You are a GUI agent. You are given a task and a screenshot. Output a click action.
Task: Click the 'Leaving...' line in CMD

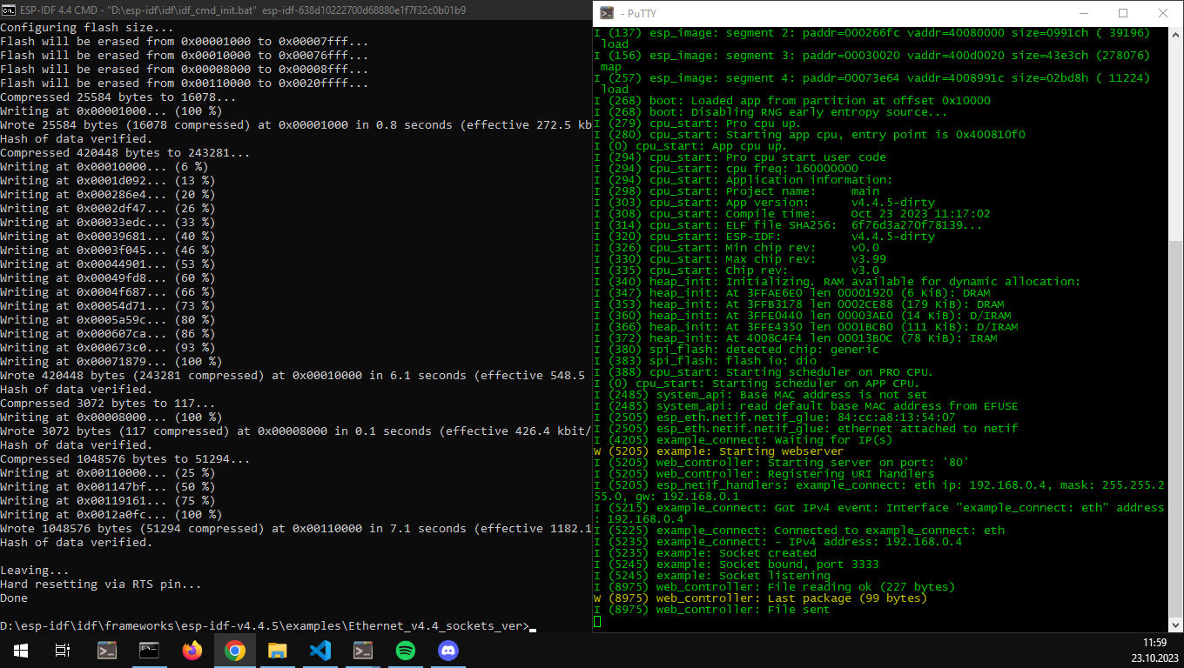click(x=35, y=571)
